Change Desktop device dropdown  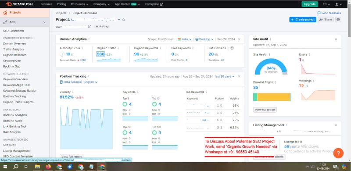[204, 39]
